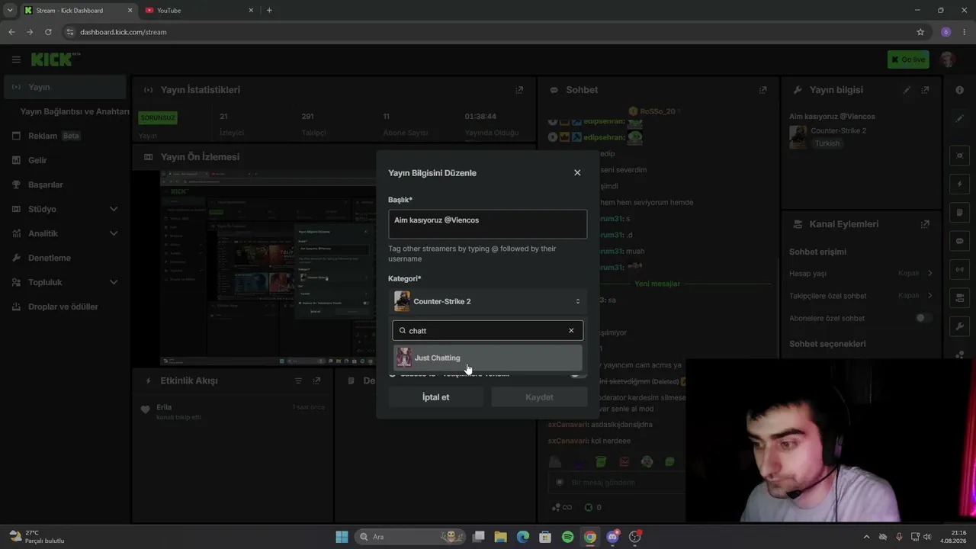Open Droplar ve ödüller page
976x549 pixels.
tap(63, 307)
